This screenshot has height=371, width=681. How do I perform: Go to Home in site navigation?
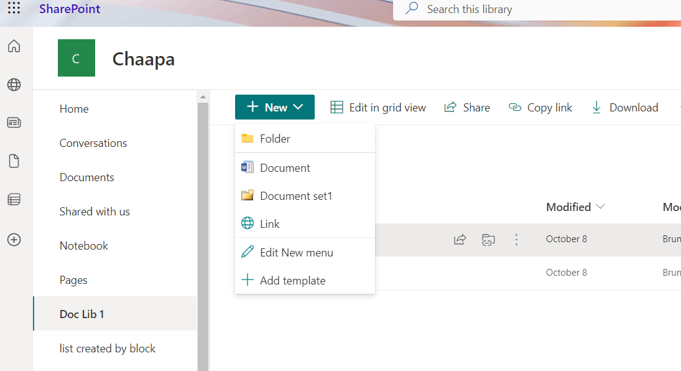point(74,109)
